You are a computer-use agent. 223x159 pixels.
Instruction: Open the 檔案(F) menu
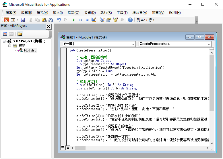pyautogui.click(x=11, y=13)
